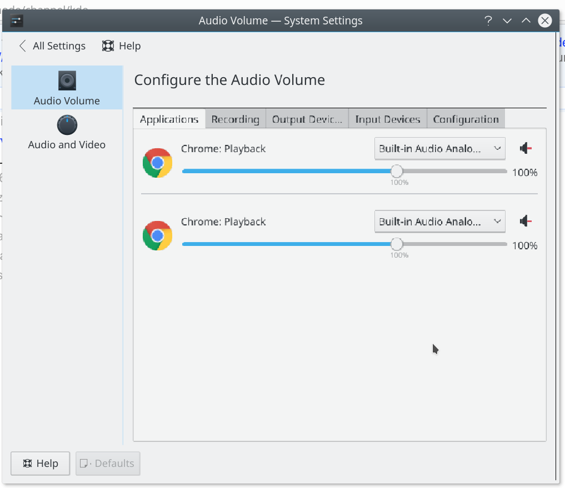Click the first Chrome application icon

[157, 163]
